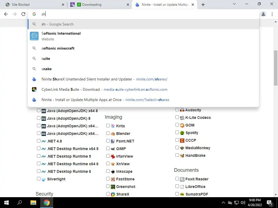Check the MediaMonkey checkbox

coord(177,148)
